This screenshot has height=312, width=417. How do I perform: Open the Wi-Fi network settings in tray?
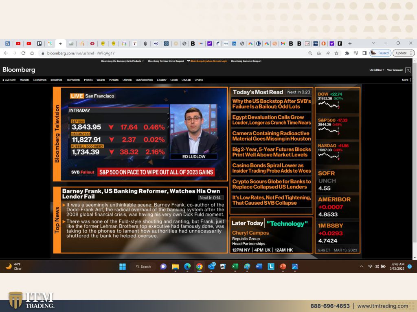[370, 266]
